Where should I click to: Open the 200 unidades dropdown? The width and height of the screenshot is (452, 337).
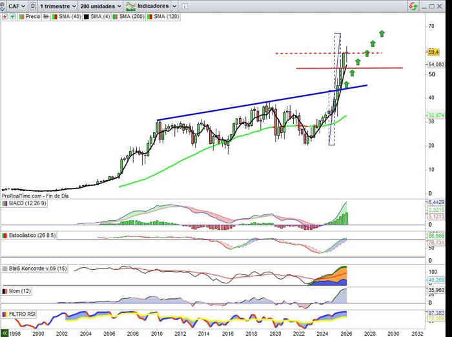(x=100, y=6)
